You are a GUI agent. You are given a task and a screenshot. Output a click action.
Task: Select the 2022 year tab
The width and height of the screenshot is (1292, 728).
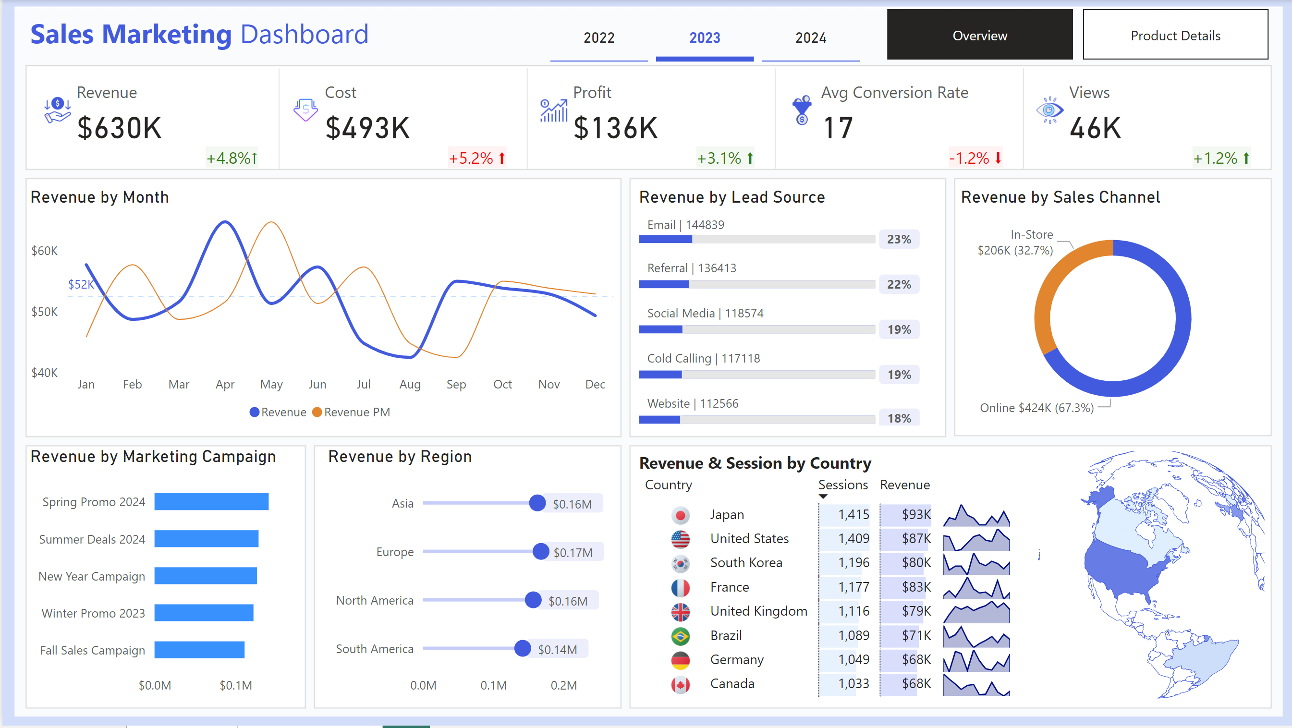pyautogui.click(x=599, y=38)
